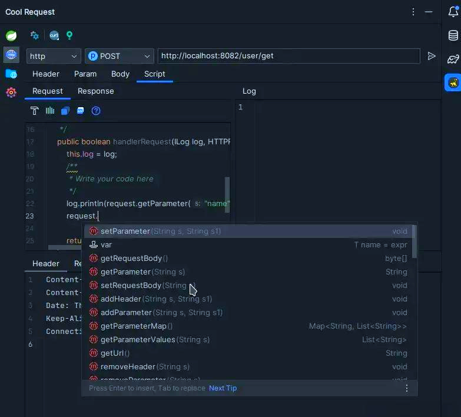
Task: Choose setParameter completion suggestion
Action: point(248,231)
